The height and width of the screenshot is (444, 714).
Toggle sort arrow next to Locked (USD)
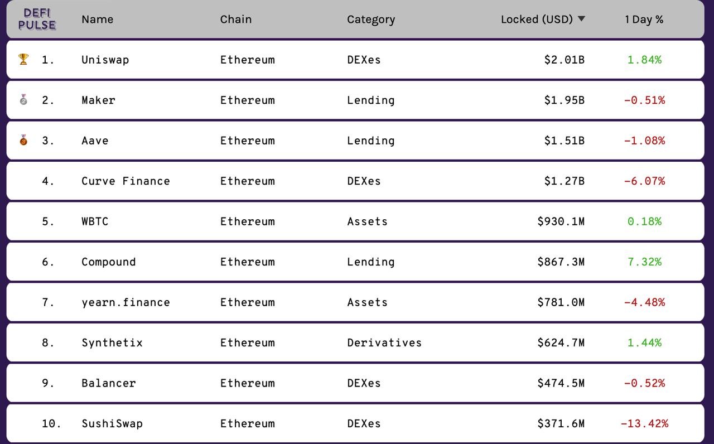pyautogui.click(x=581, y=19)
